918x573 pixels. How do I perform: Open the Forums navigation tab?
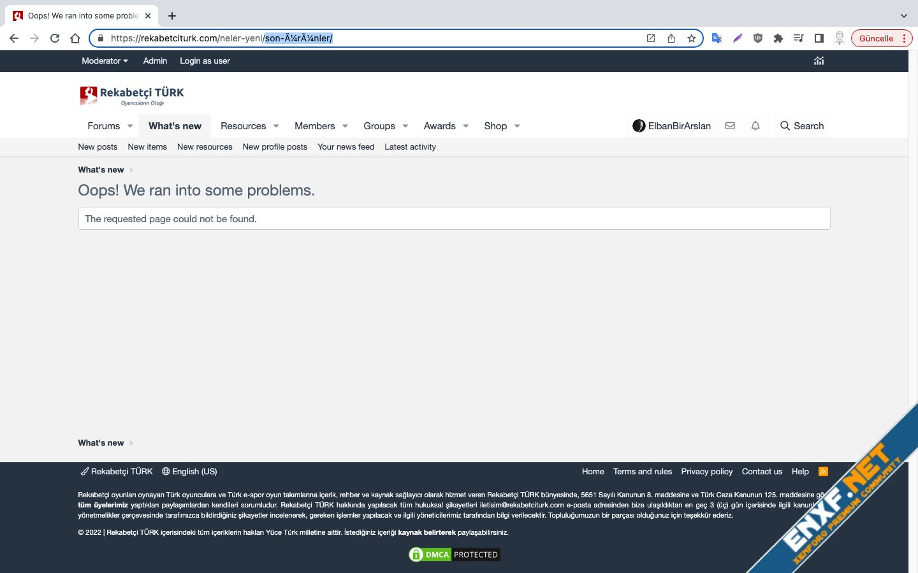click(104, 126)
